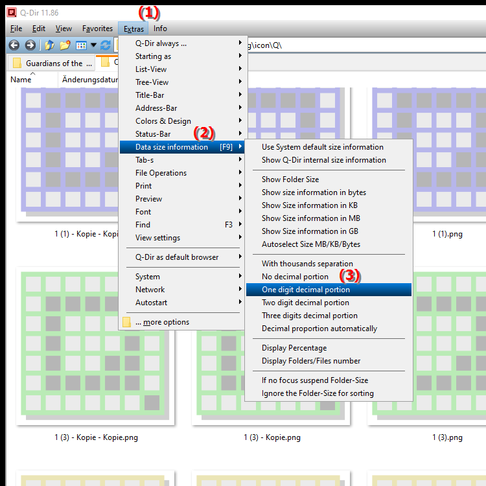
Task: Click the new folder icon in toolbar
Action: pyautogui.click(x=65, y=45)
